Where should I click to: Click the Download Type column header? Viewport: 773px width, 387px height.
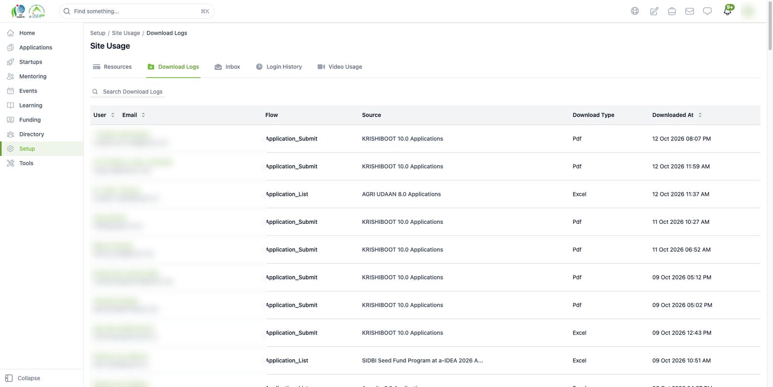(x=593, y=115)
